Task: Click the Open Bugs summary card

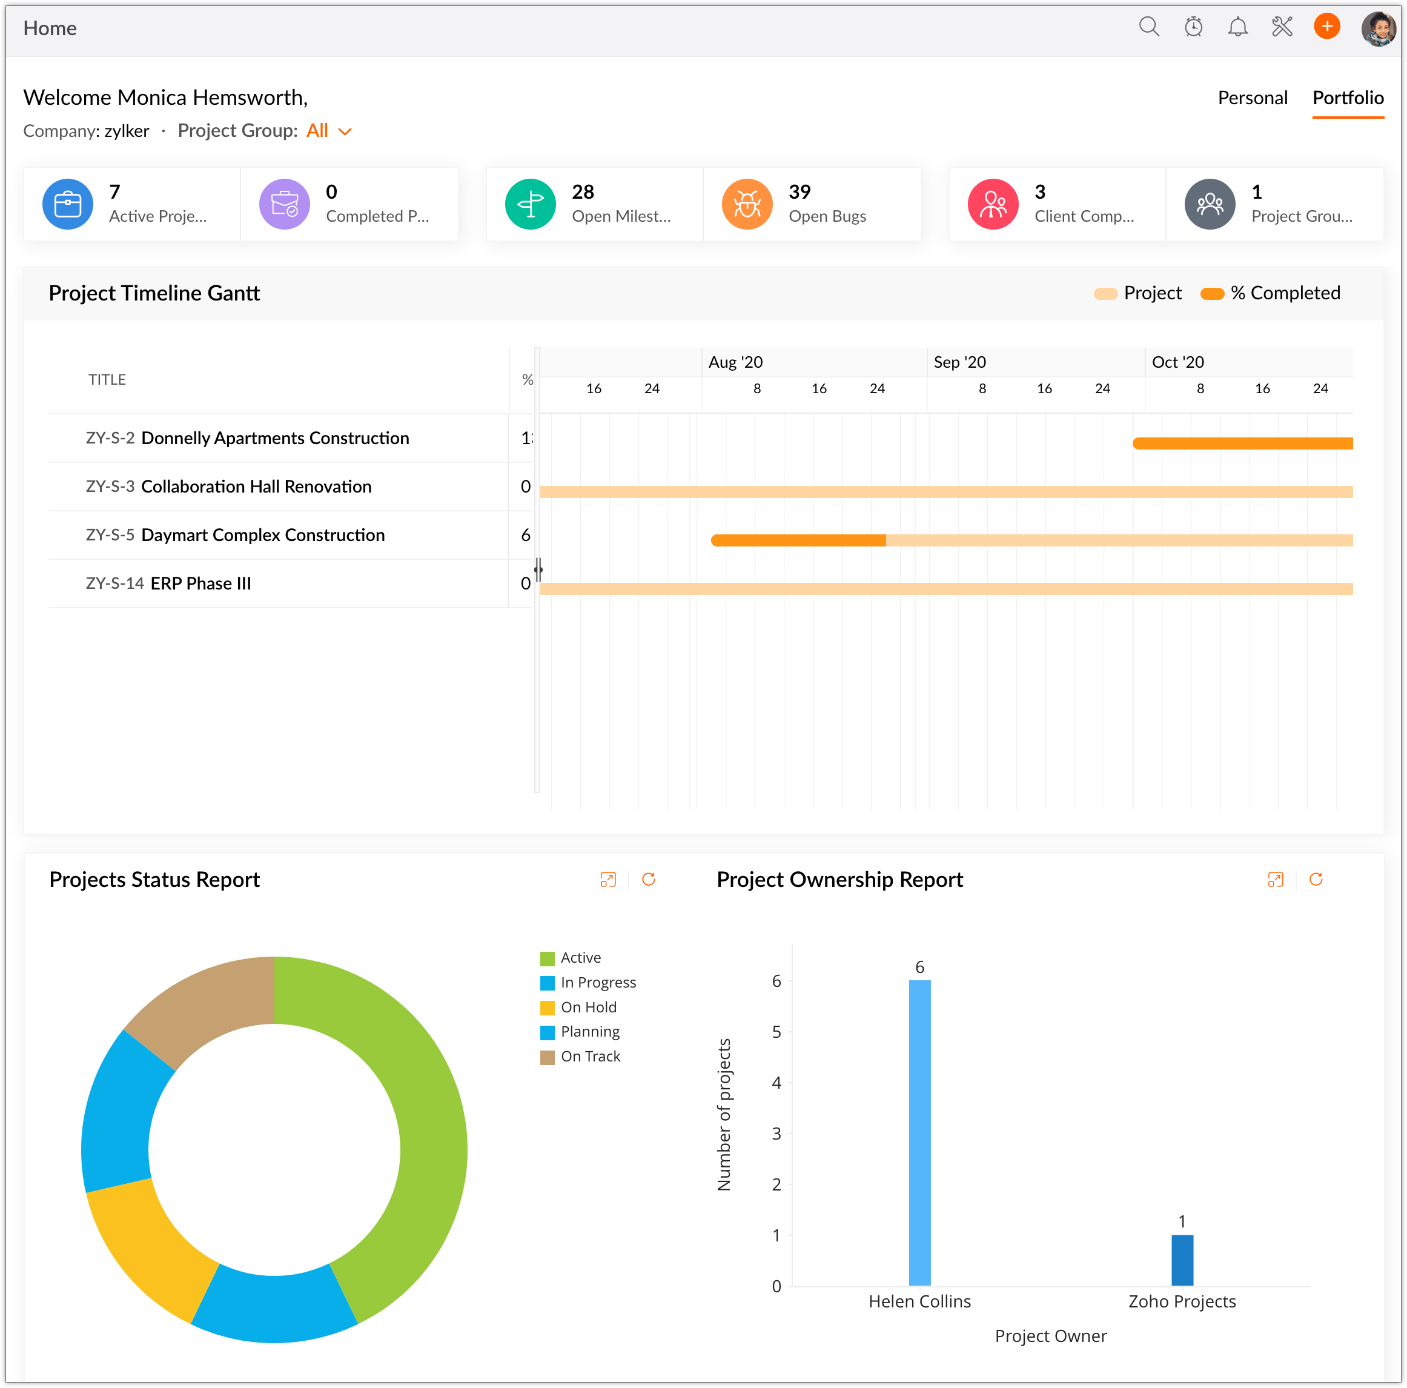Action: [x=811, y=204]
